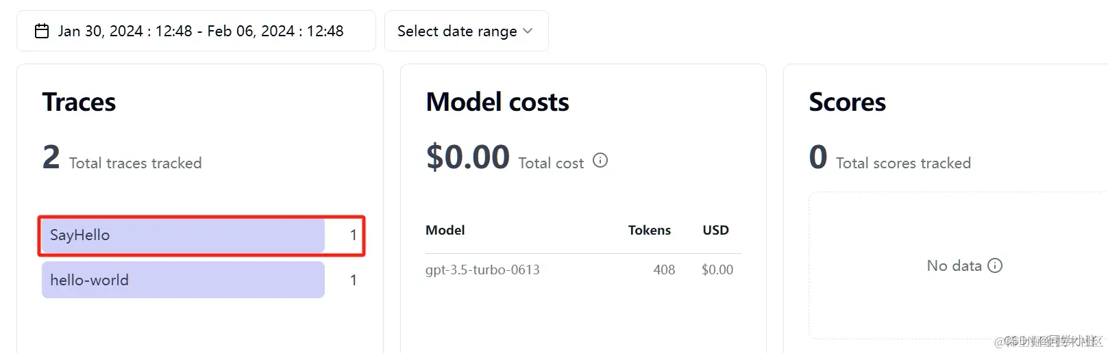Click the Model costs card heading
Viewport: 1108px width, 353px height.
pos(497,102)
